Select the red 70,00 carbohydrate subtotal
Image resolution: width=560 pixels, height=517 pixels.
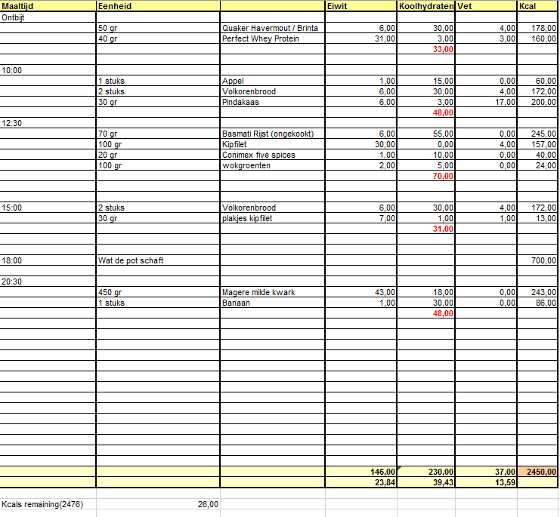click(x=442, y=176)
